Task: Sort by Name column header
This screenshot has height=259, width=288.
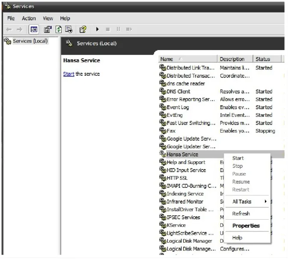Action: [x=187, y=59]
